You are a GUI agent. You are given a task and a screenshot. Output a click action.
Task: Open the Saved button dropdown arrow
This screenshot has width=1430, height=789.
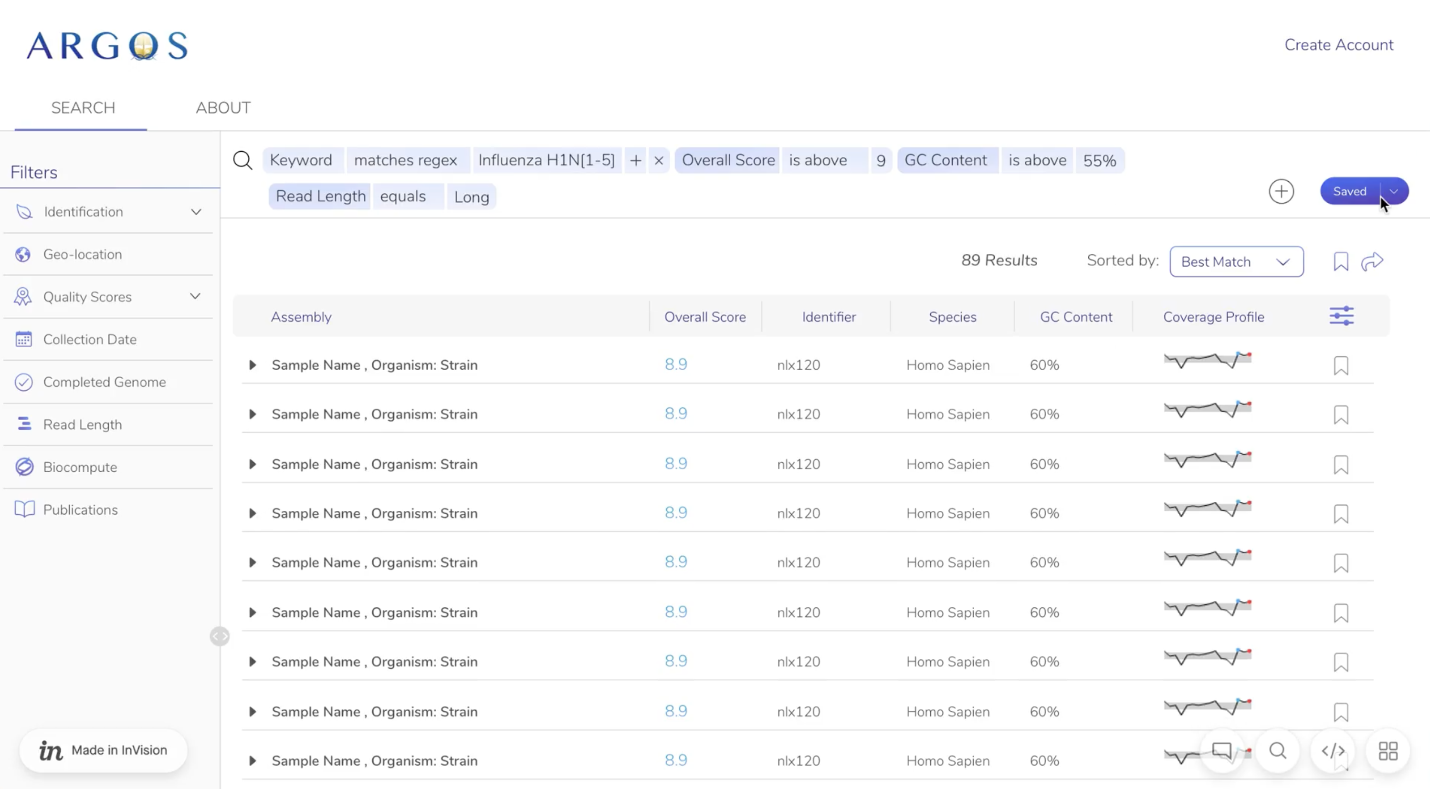(x=1394, y=191)
